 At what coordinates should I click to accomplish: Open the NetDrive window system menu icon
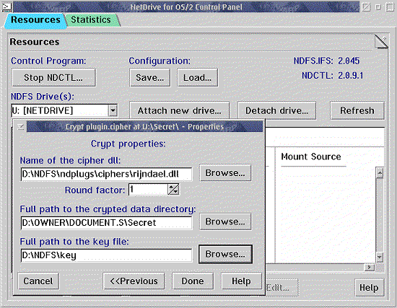(6, 6)
